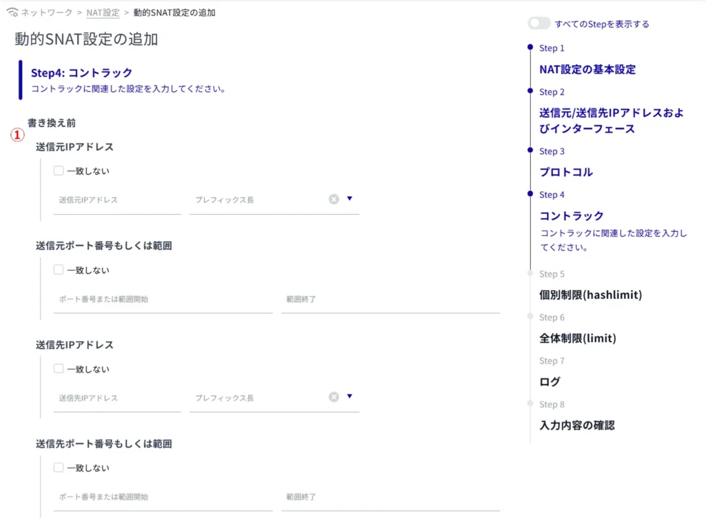706x528 pixels.
Task: Click the Step 1 timeline dot
Action: (x=529, y=48)
